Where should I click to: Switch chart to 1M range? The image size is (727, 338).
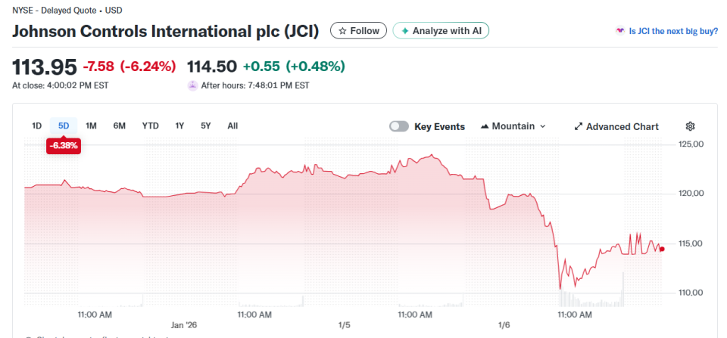[91, 126]
